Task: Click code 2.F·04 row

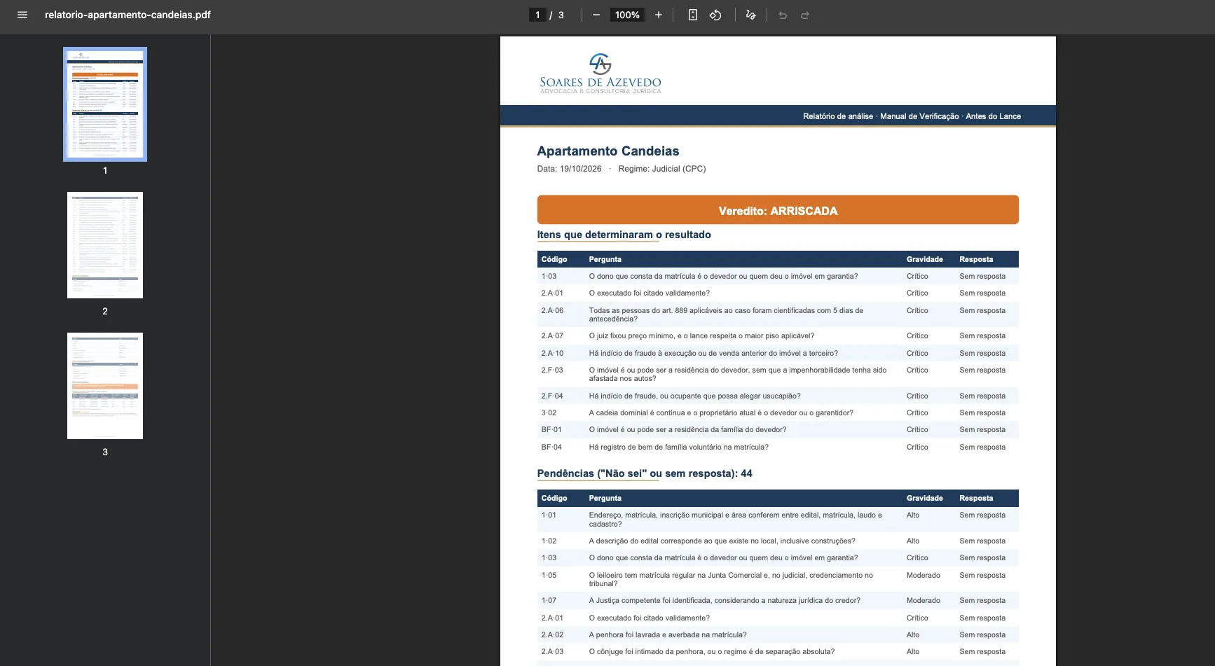Action: point(778,396)
